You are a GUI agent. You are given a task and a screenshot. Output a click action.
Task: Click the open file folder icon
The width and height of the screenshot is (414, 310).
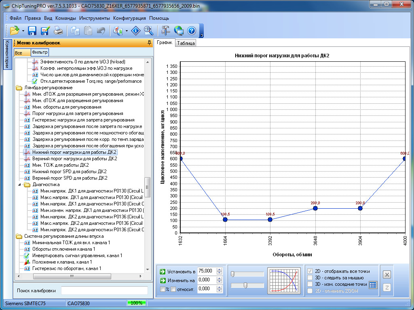tap(15, 31)
